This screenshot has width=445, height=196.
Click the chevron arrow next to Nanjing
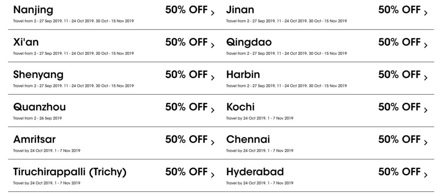pos(213,13)
